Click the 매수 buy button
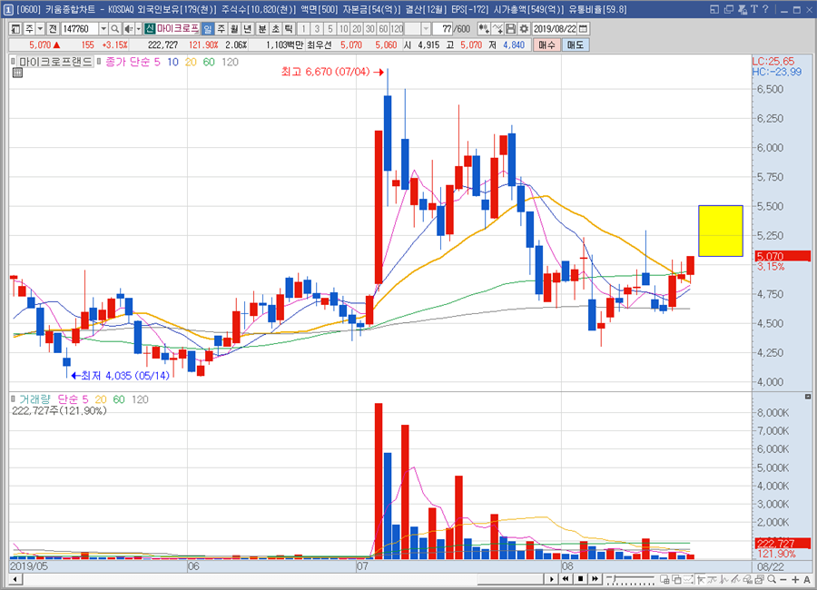 click(546, 45)
